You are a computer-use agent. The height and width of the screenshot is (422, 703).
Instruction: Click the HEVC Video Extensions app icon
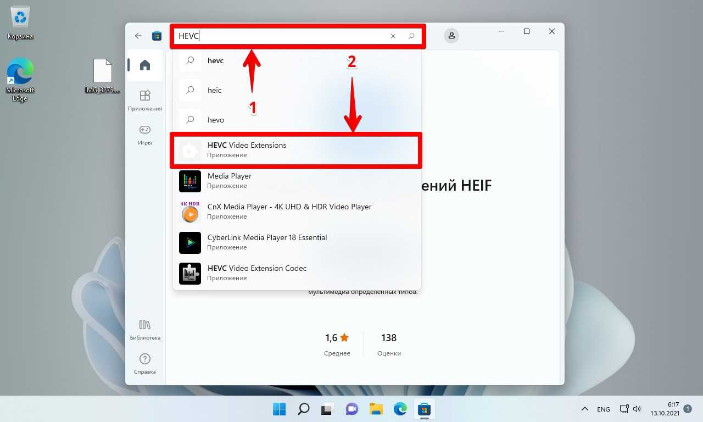[x=190, y=150]
